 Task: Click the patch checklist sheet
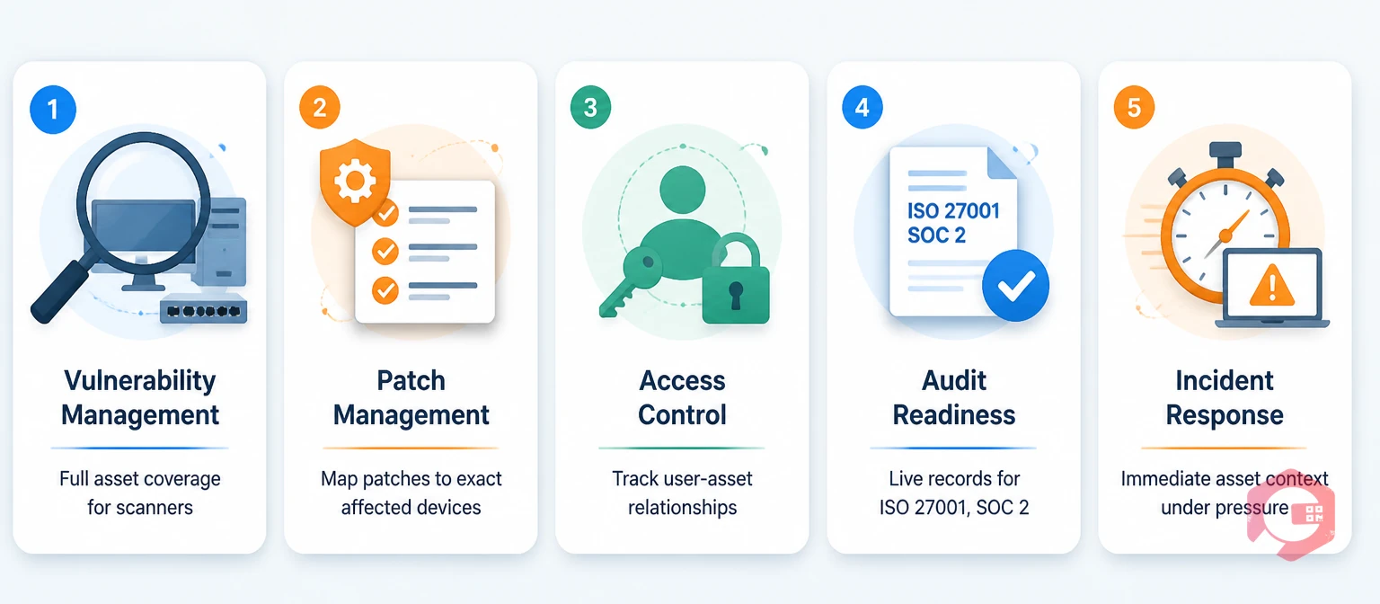425,252
